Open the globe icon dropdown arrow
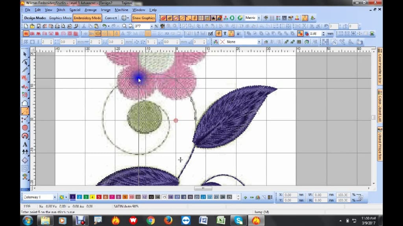Screen dimensions: 403x226 tap(128, 18)
